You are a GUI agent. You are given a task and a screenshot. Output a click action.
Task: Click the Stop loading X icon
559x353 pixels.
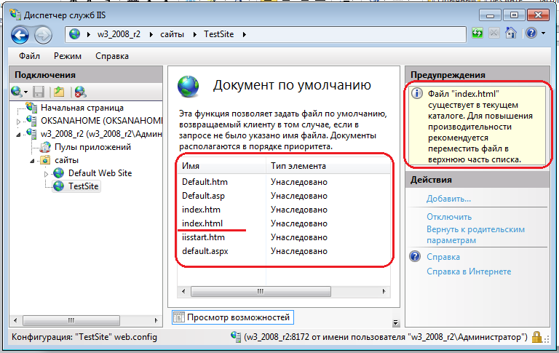(x=493, y=33)
